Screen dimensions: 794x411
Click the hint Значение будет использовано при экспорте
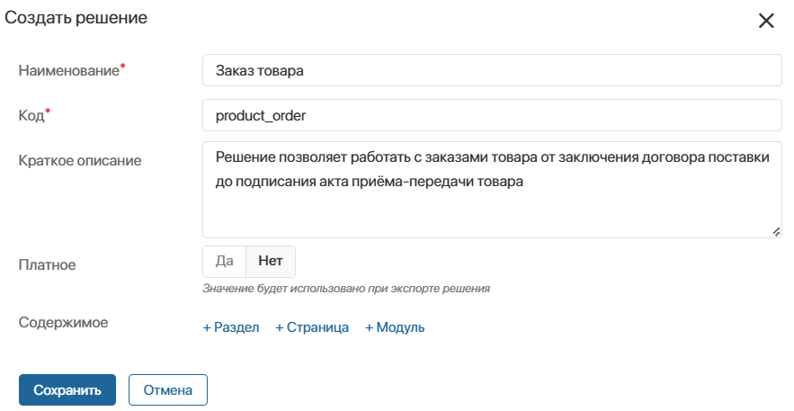(x=346, y=289)
